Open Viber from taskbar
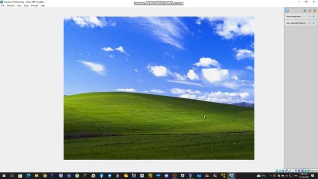318x179 pixels. [x=61, y=176]
